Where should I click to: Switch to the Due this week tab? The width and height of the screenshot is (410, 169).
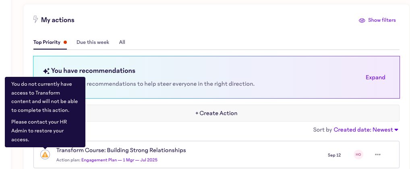93,42
